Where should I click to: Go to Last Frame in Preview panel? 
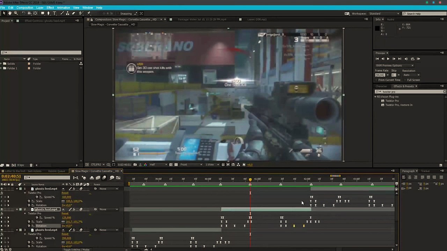pos(400,59)
